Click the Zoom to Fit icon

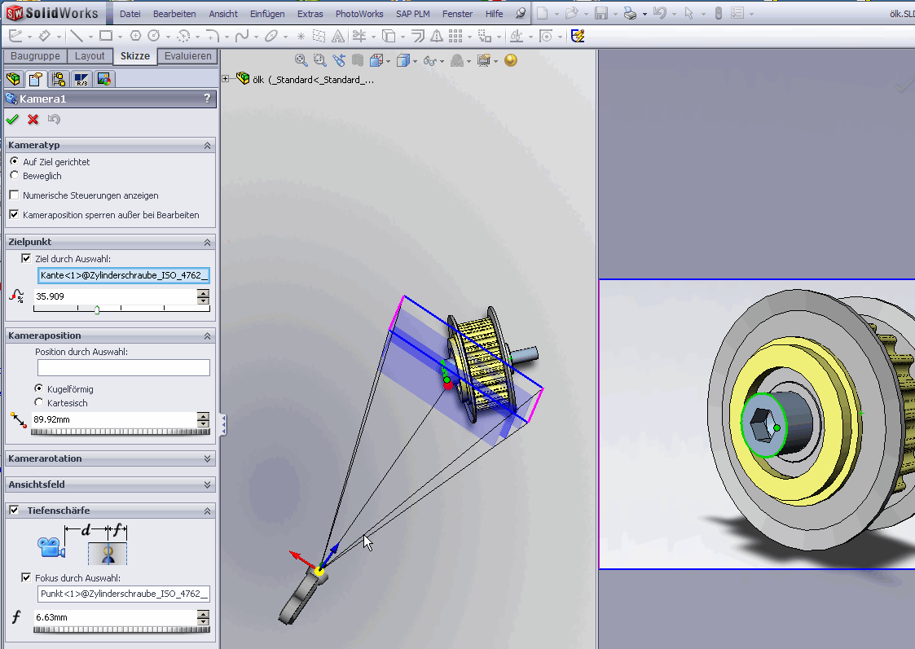(x=301, y=60)
